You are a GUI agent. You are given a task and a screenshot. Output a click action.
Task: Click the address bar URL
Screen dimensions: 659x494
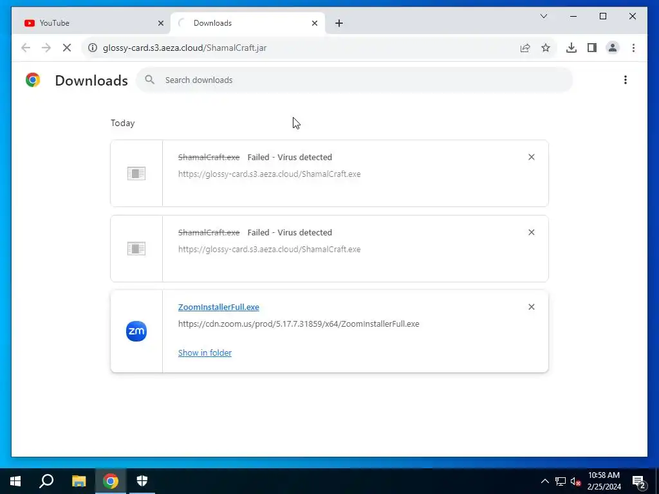pyautogui.click(x=185, y=48)
